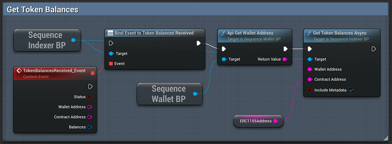Click the delegate output square on TokenBalancesReceived_Event title

(93, 73)
